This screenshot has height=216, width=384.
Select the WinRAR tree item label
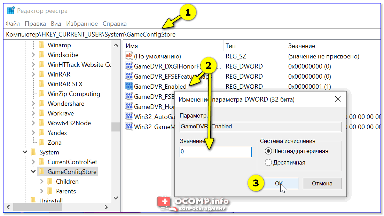pos(59,74)
